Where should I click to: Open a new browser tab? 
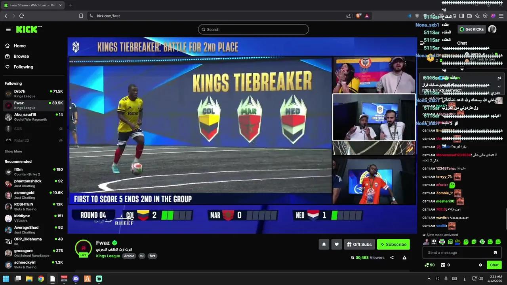[70, 5]
